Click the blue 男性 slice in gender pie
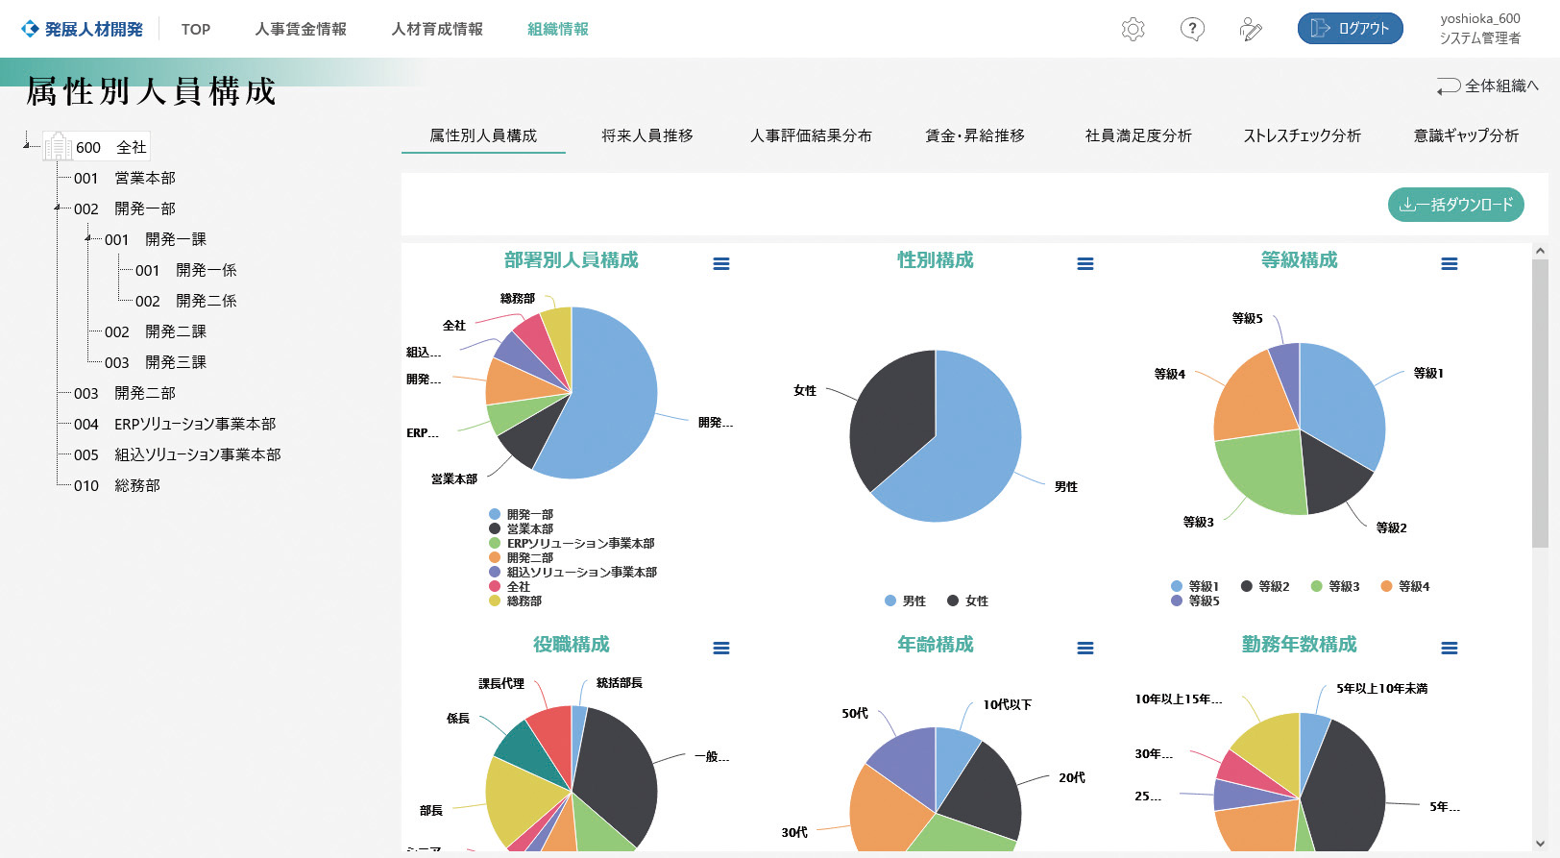 point(970,442)
